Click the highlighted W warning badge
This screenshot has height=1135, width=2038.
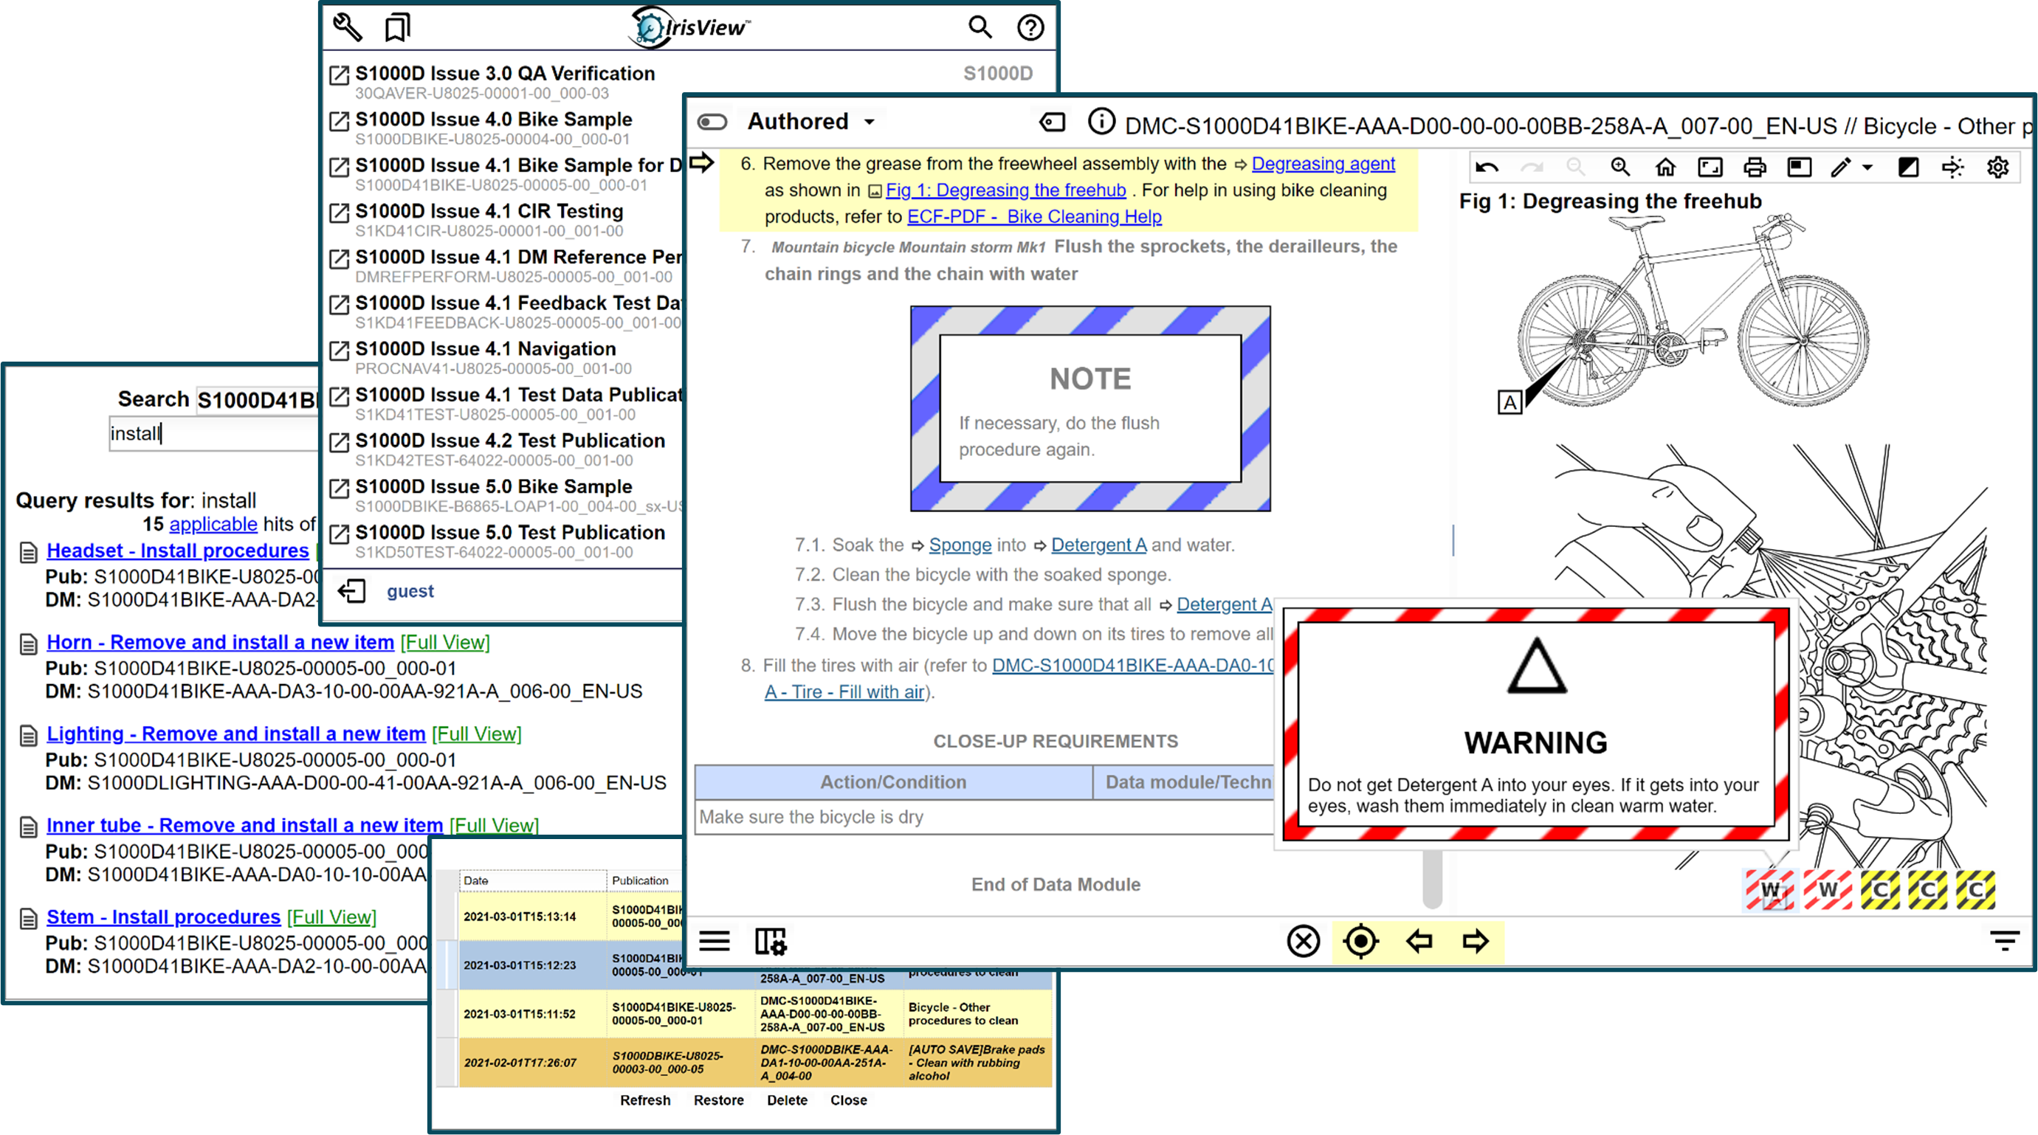click(x=1771, y=889)
